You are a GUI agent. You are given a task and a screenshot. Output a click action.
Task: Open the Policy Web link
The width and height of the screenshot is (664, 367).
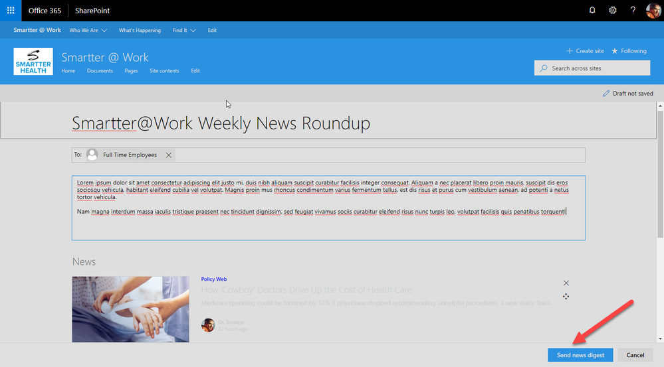point(214,279)
